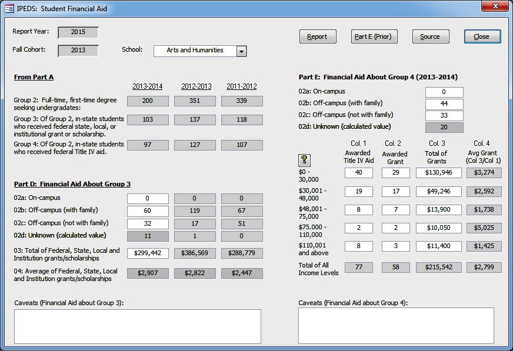Click Awarded Grant field showing 3
Viewport: 513px width, 351px height.
click(396, 246)
